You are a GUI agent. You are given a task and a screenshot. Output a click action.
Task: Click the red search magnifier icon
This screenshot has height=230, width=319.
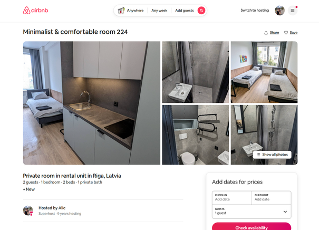(x=201, y=11)
